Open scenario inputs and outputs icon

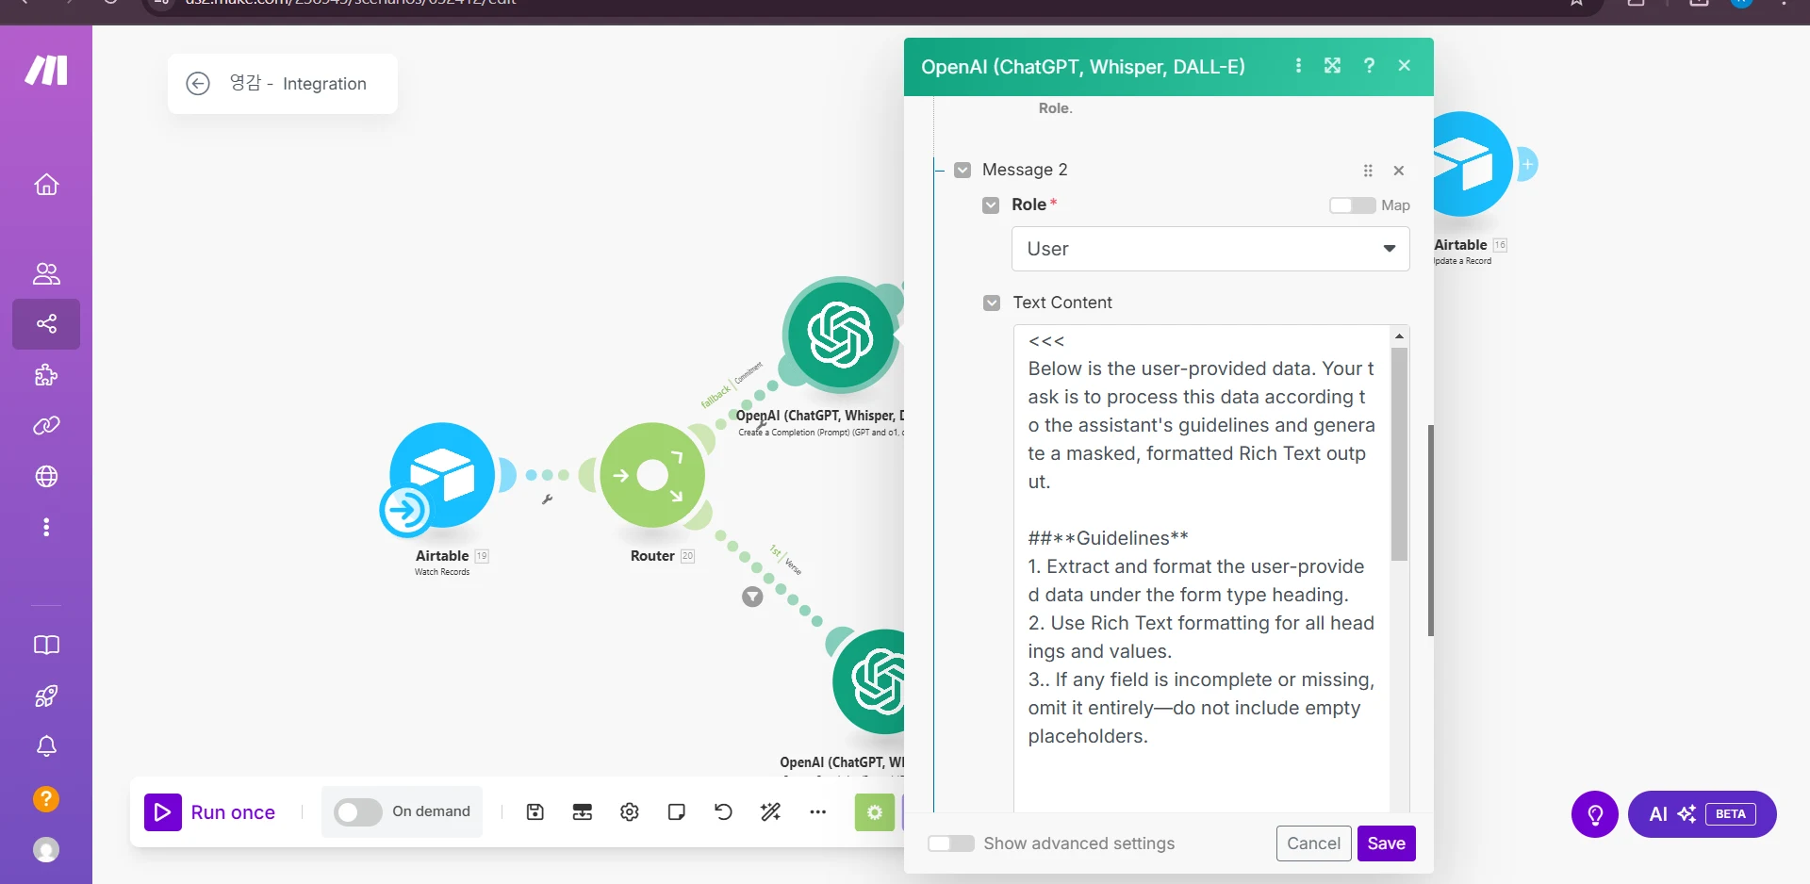click(583, 812)
